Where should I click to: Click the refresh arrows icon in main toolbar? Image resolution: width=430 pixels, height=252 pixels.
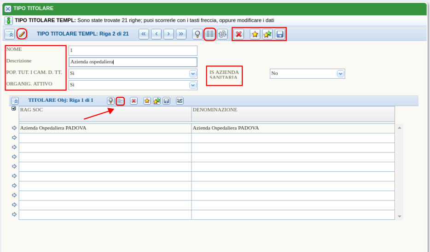pyautogui.click(x=222, y=34)
